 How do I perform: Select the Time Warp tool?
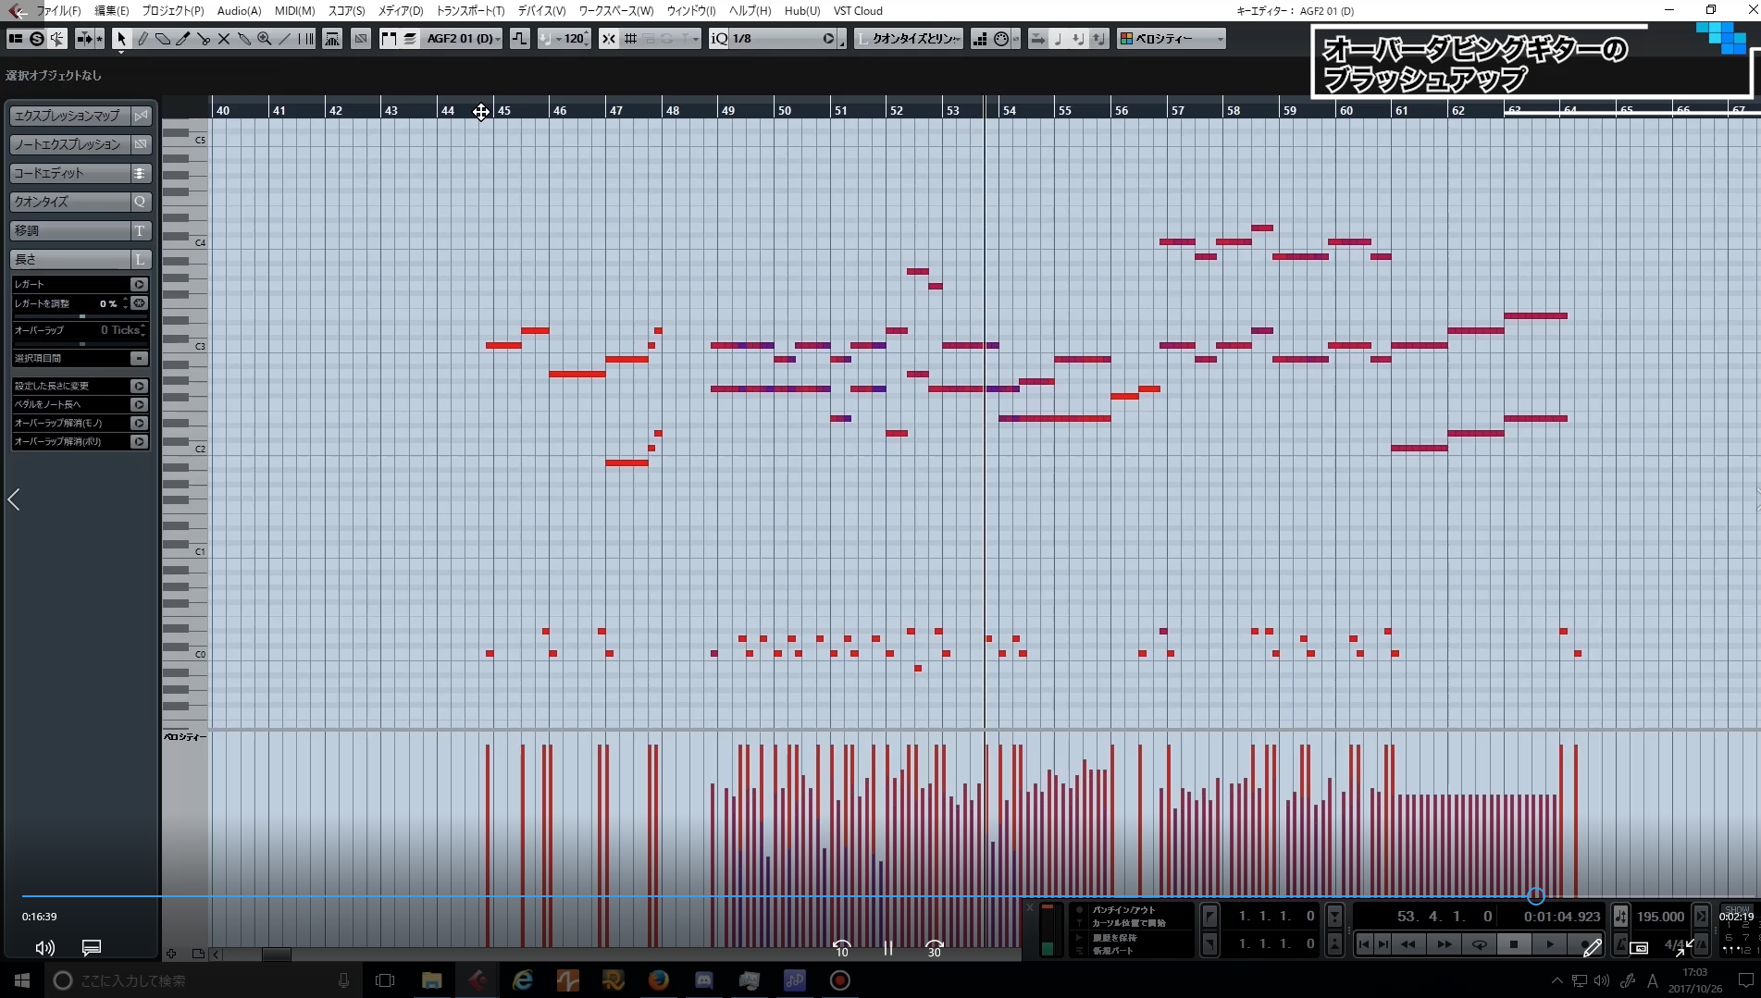305,38
